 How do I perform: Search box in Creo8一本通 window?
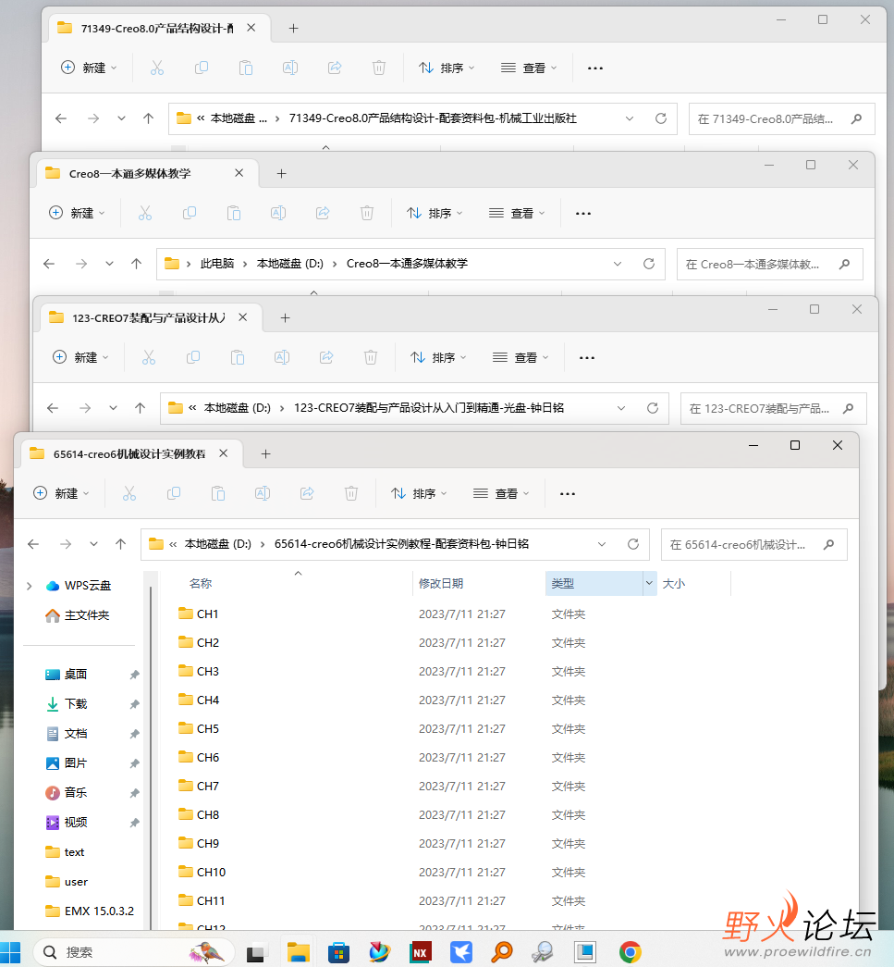pos(769,264)
